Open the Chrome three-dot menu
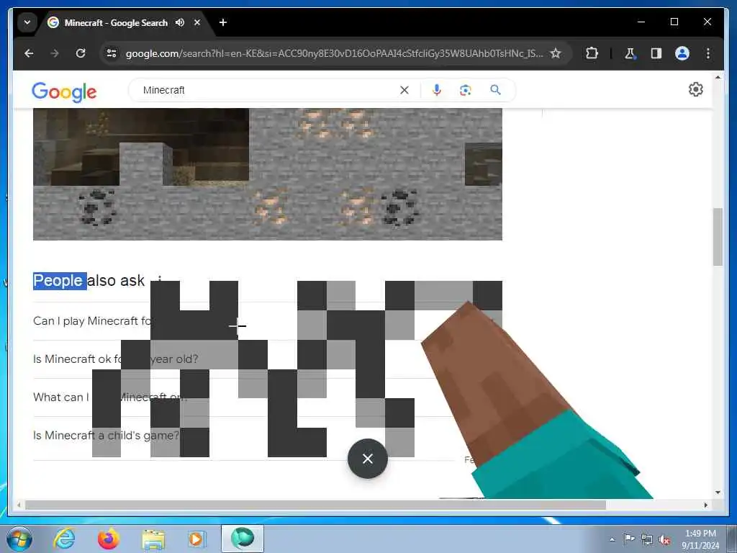The height and width of the screenshot is (553, 737). pos(708,53)
